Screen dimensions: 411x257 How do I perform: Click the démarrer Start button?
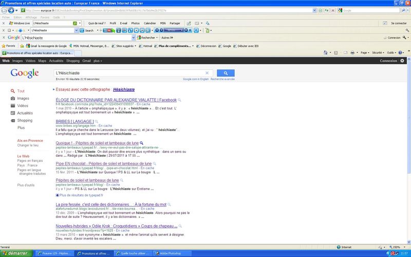[x=16, y=253]
